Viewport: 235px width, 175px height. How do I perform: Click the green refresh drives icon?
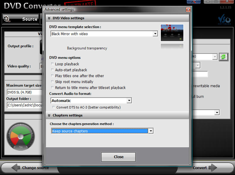pos(224,57)
